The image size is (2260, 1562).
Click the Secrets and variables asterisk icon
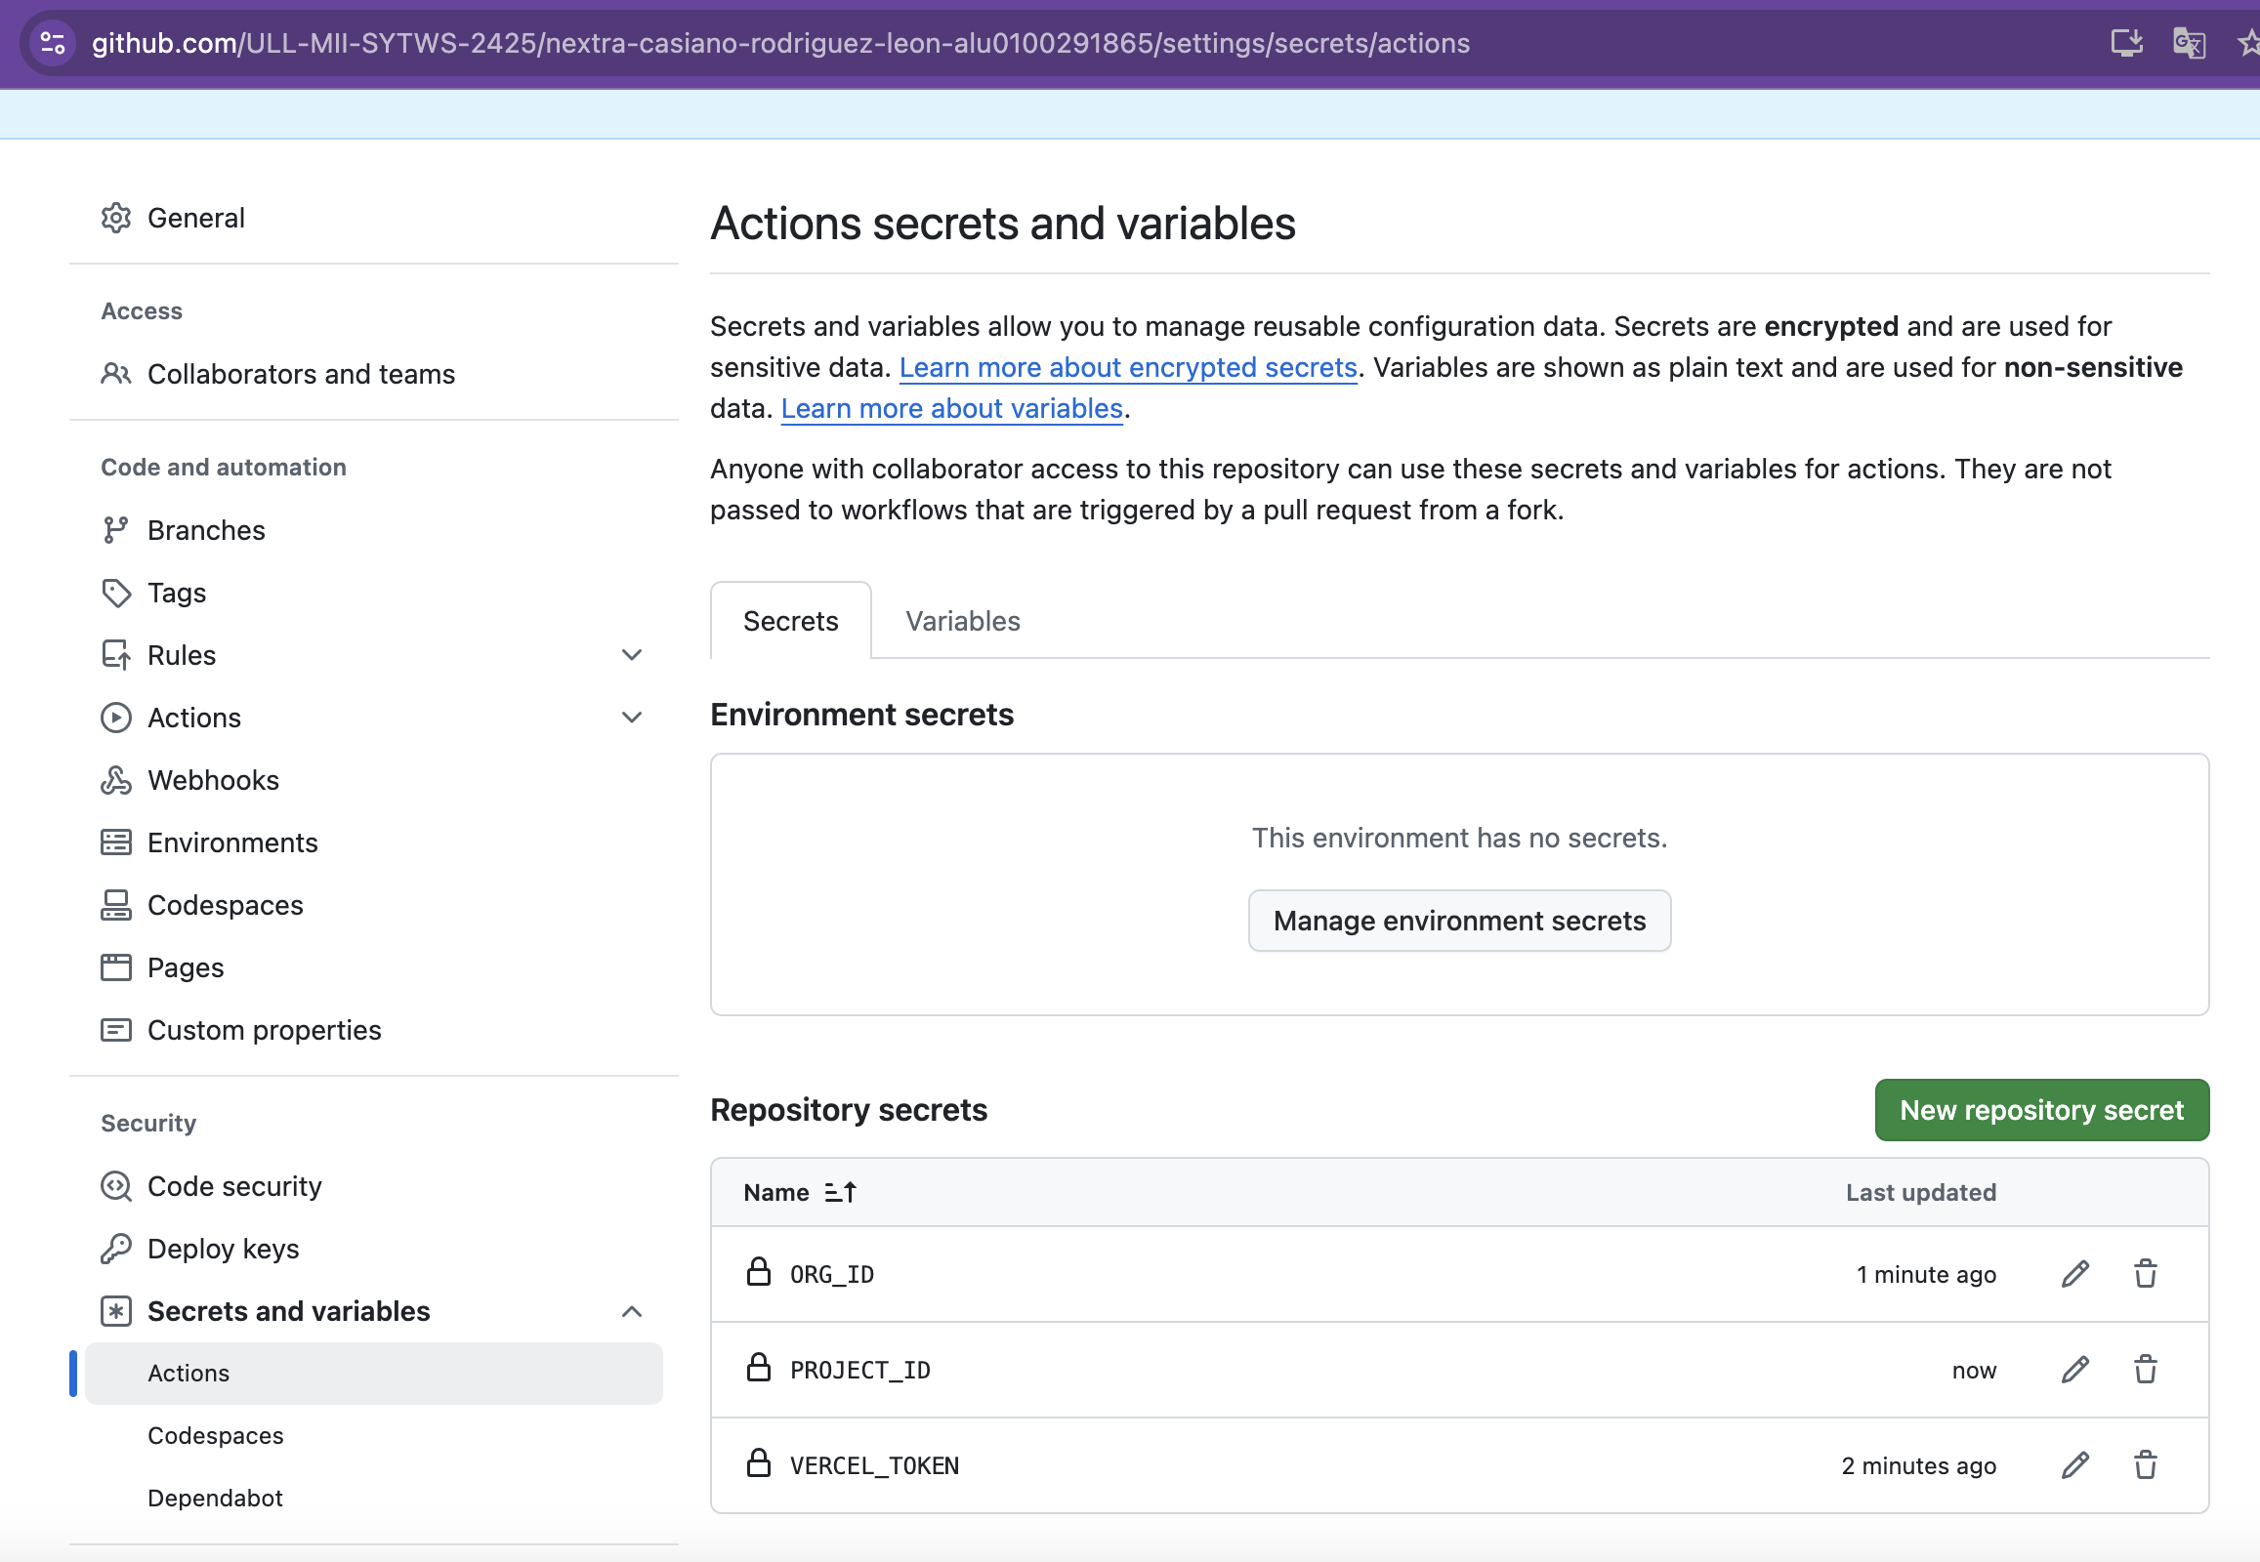click(115, 1311)
